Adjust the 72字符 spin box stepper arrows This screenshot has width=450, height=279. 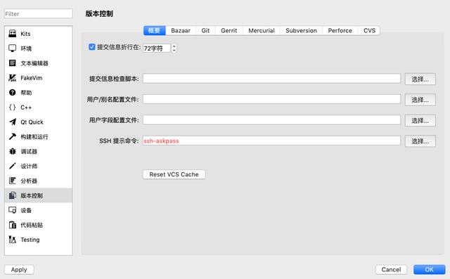174,48
